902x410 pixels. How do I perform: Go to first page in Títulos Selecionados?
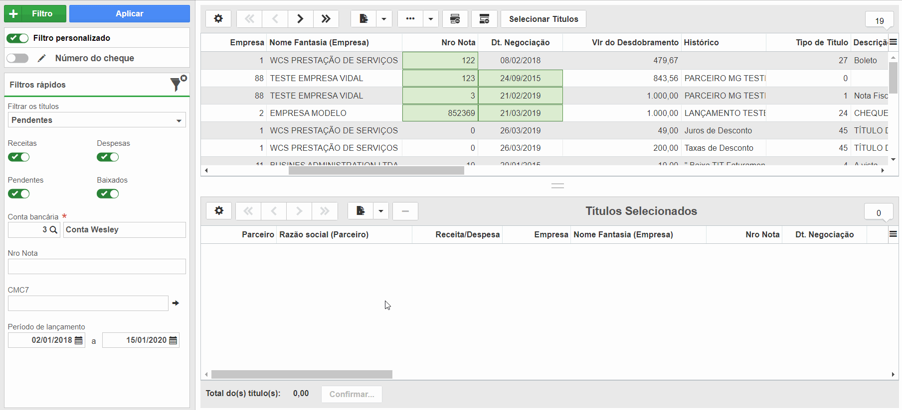[x=248, y=211]
